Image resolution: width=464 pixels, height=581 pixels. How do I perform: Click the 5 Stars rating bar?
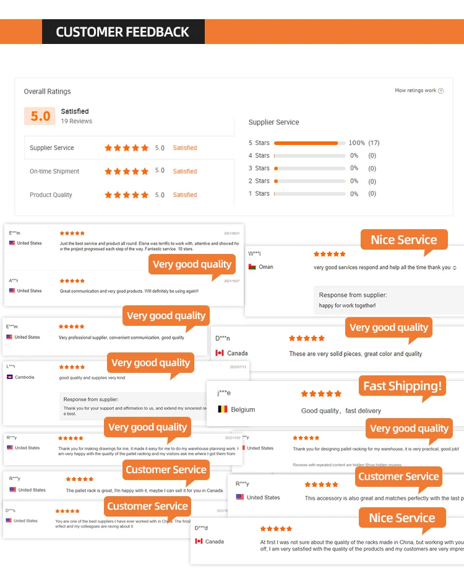coord(309,143)
